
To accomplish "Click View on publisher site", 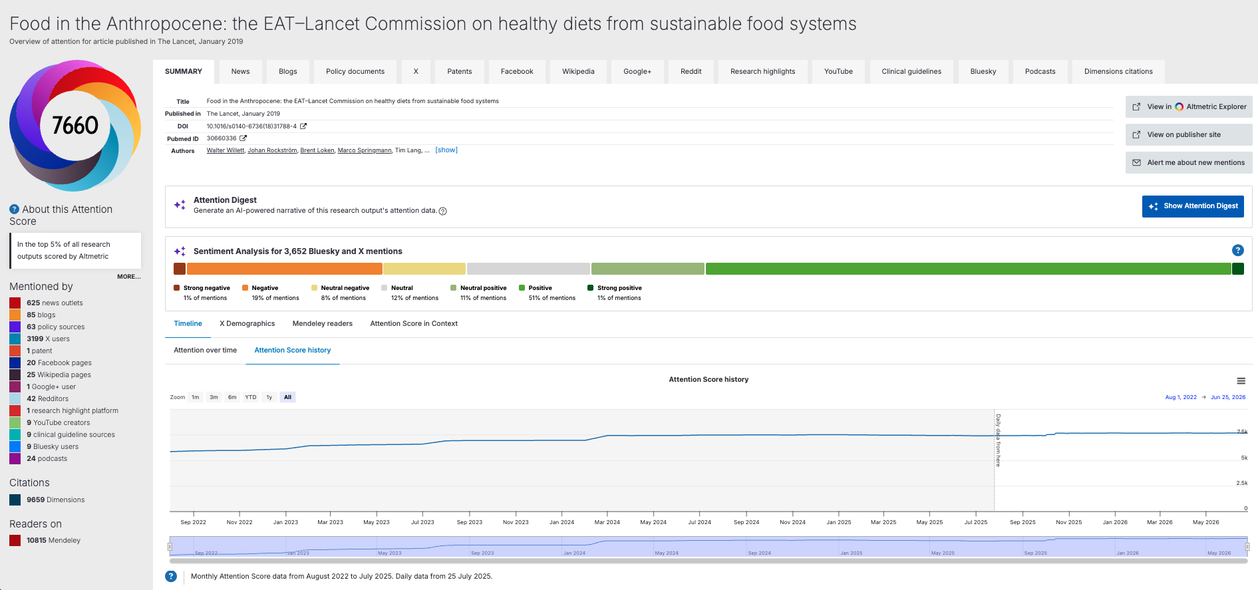I will [1189, 134].
